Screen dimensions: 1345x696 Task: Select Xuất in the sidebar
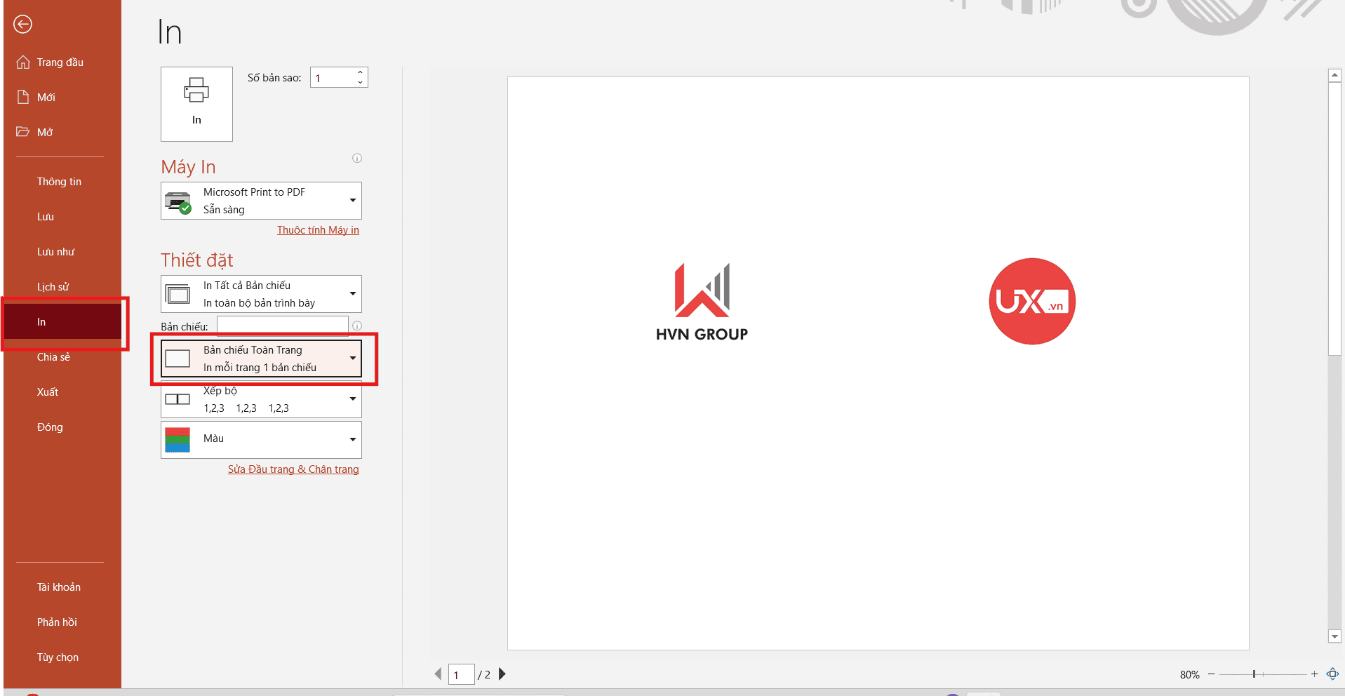click(48, 392)
